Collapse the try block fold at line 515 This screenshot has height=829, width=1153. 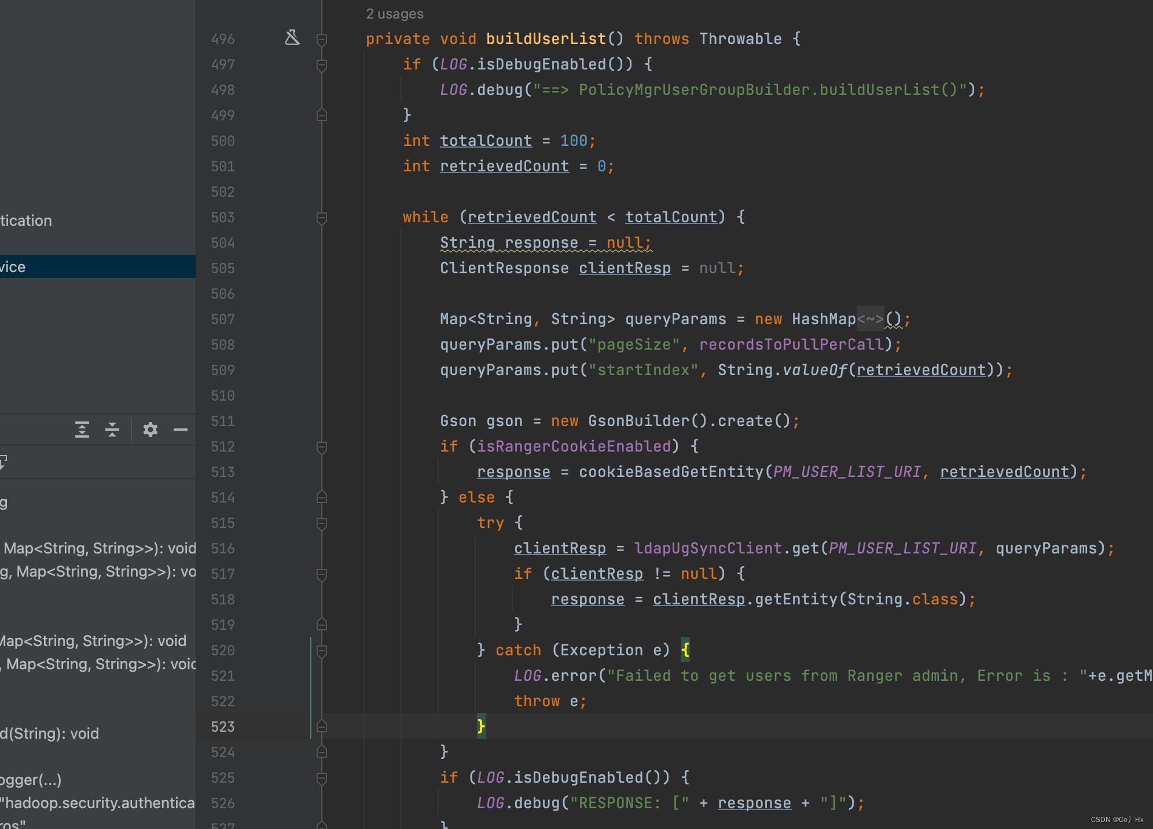(322, 523)
